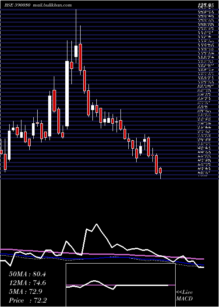Click the Price : 72.2 value
This screenshot has width=219, height=307.
pos(28,300)
